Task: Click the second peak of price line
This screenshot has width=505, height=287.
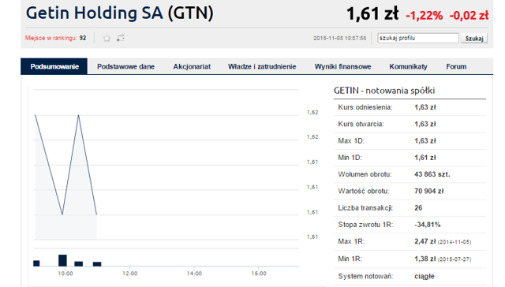Action: (79, 115)
